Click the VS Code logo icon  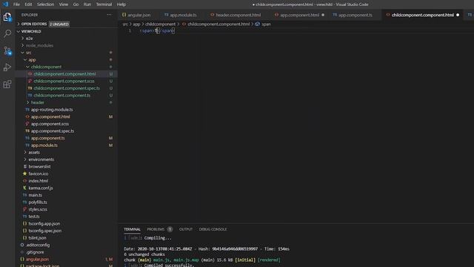6,4
